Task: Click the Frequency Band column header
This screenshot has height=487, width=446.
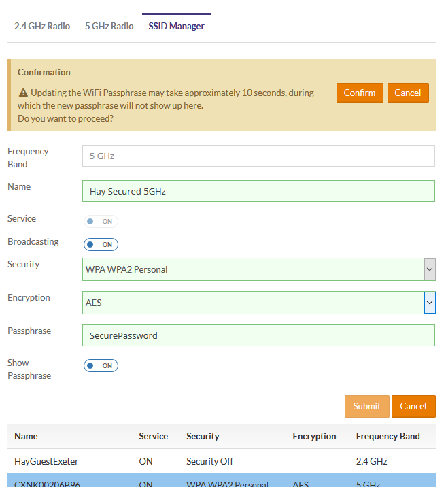Action: tap(388, 436)
